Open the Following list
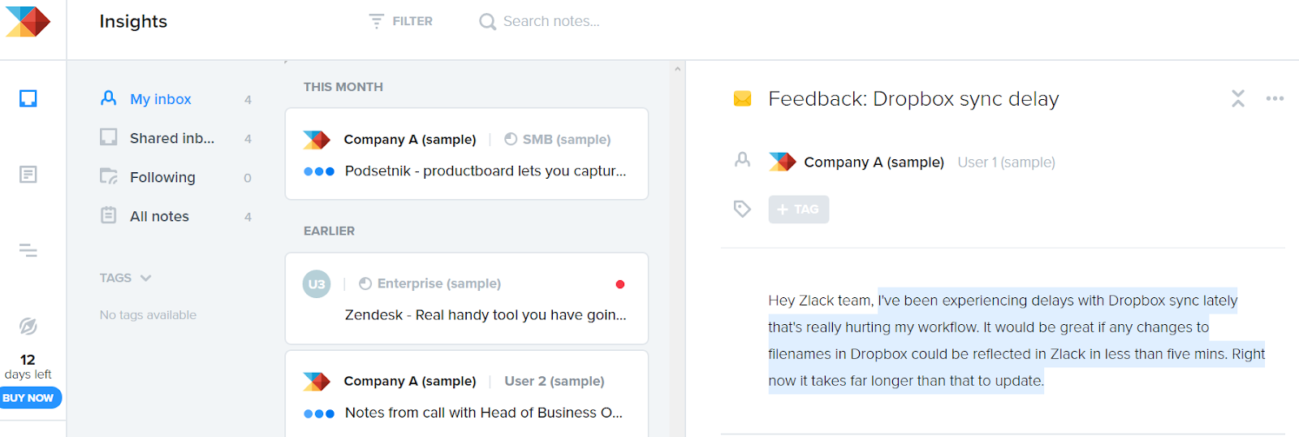The height and width of the screenshot is (437, 1299). 162,177
